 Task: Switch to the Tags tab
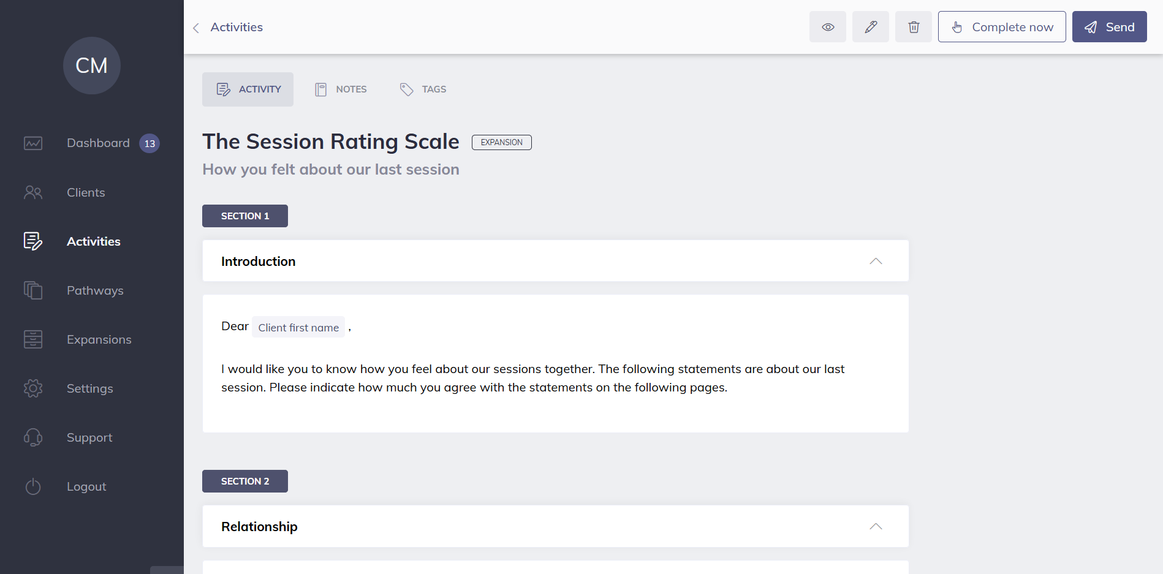[423, 89]
